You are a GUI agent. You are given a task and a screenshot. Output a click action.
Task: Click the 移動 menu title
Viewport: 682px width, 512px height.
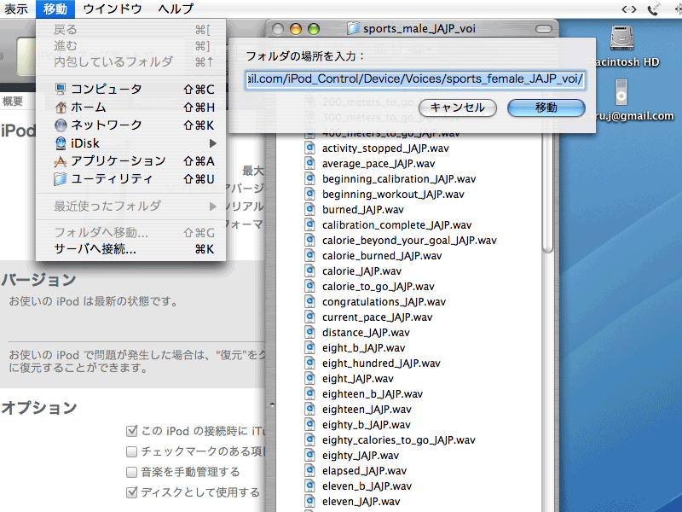point(55,9)
